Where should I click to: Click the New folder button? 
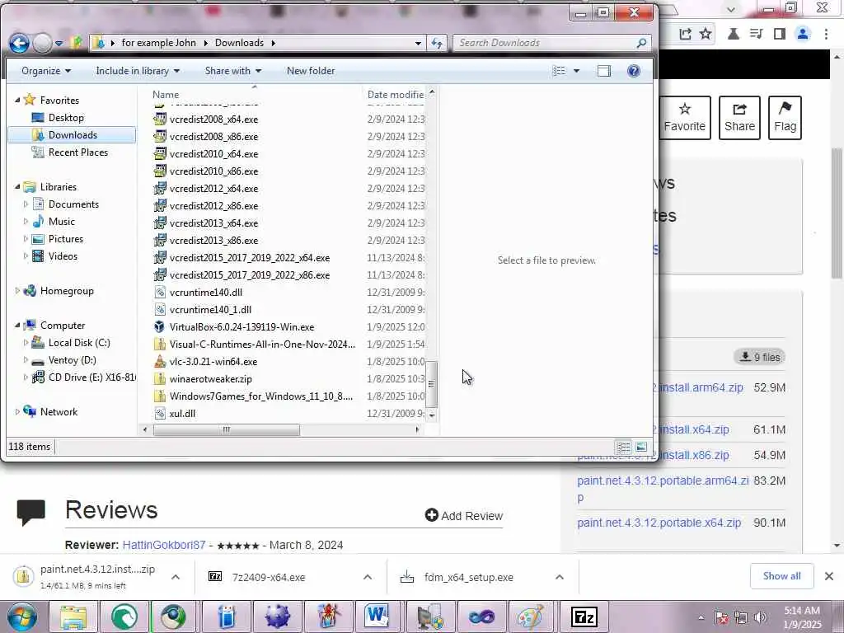click(311, 71)
